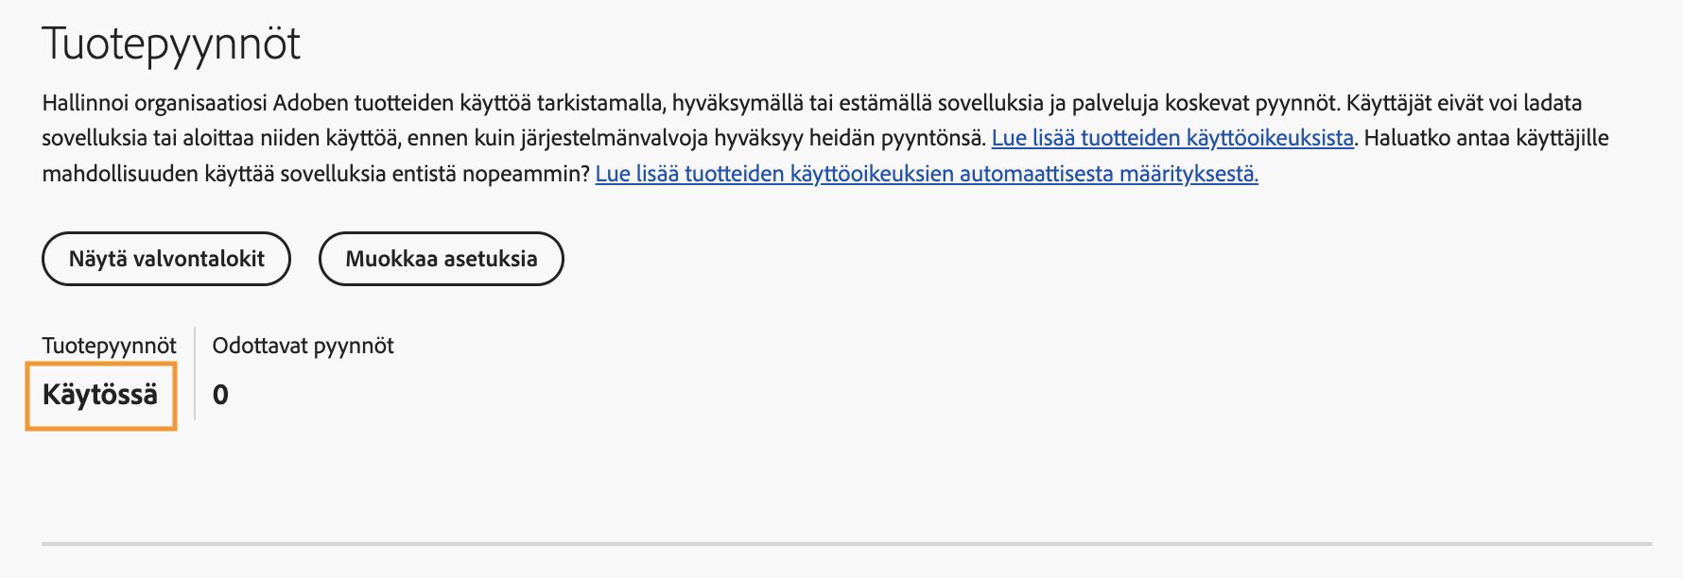Image resolution: width=1683 pixels, height=578 pixels.
Task: Click the Tuotepyynnöt status label above Käytössä
Action: (110, 346)
